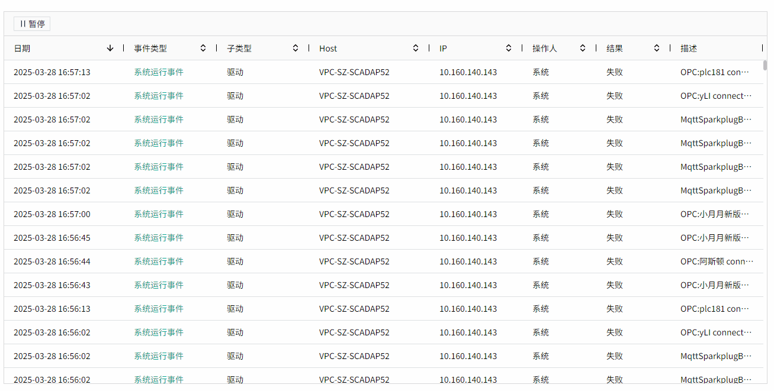Toggle sort icon on 事件类型 column
The height and width of the screenshot is (391, 774).
point(203,49)
